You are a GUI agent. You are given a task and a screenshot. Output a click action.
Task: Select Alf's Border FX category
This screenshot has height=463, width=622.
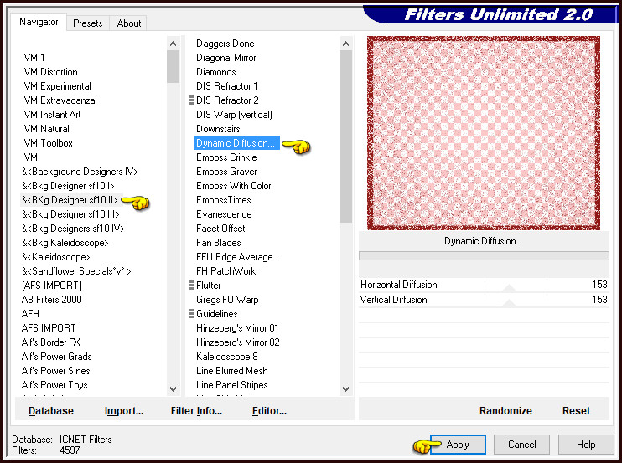pos(51,342)
